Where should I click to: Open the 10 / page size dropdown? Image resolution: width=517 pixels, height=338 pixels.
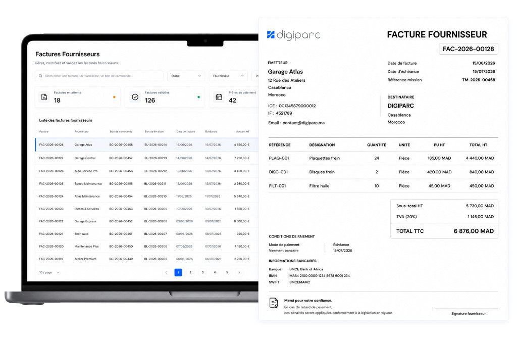49,273
